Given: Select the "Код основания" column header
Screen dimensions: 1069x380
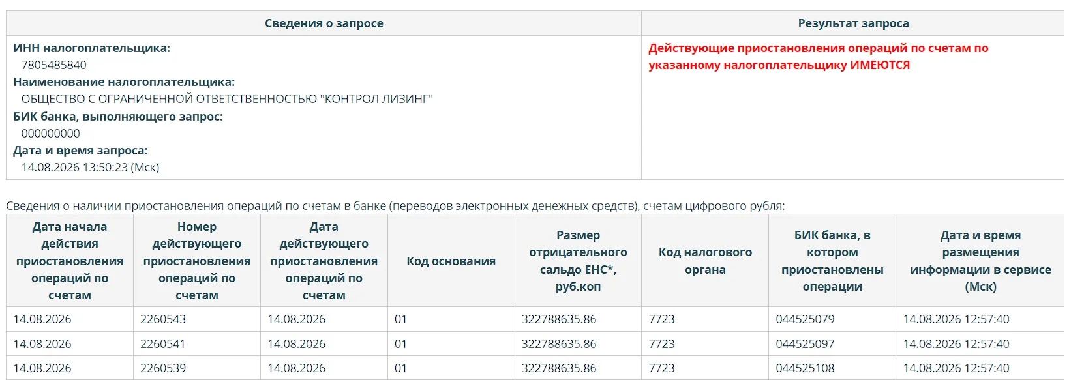Looking at the screenshot, I should coord(451,261).
